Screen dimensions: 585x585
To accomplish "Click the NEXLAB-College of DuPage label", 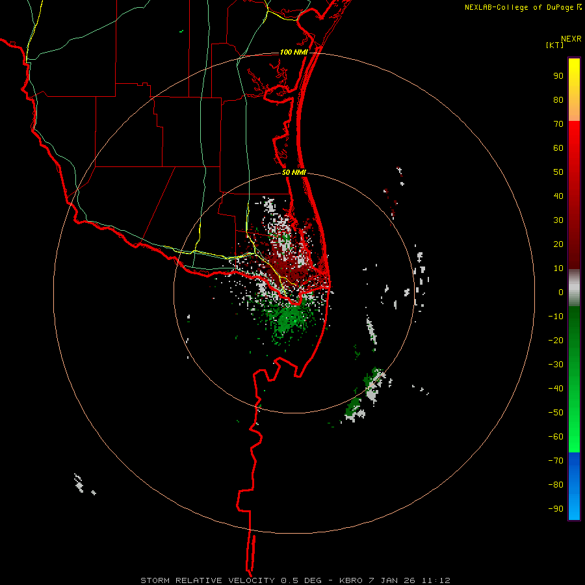I will click(x=523, y=7).
